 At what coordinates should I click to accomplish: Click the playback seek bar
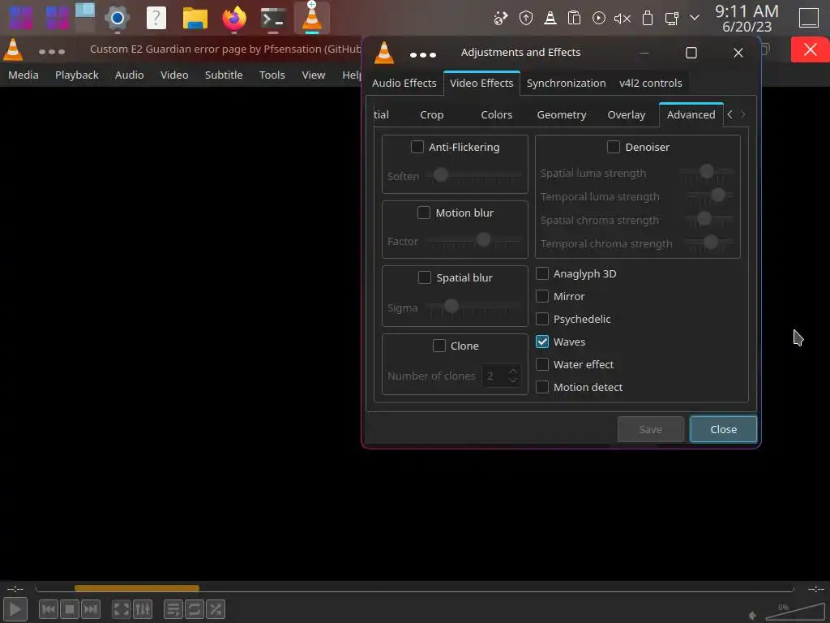(x=414, y=589)
